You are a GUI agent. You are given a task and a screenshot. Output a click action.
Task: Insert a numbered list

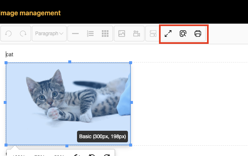(90, 34)
